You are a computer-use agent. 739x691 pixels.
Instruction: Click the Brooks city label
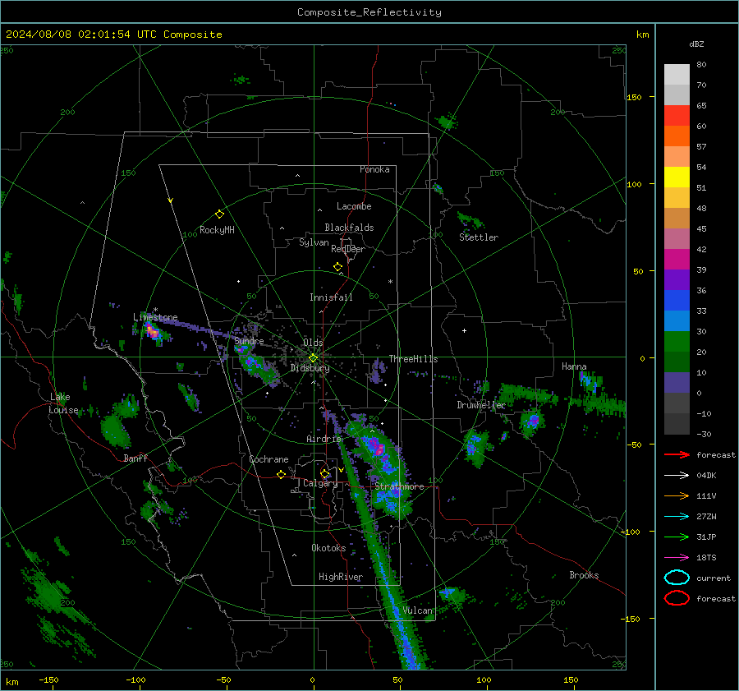pos(584,575)
